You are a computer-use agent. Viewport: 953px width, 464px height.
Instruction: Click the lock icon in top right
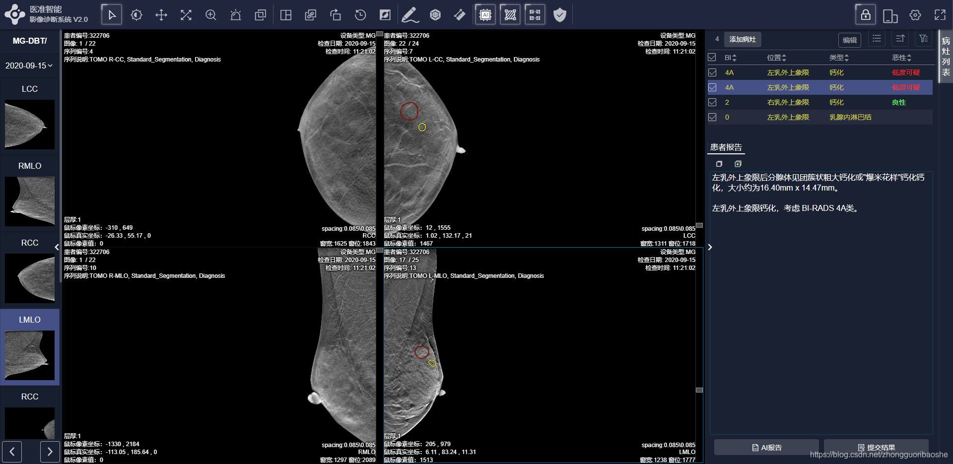point(865,14)
